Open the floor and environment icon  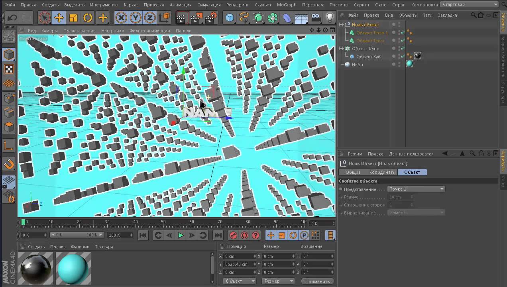point(301,18)
